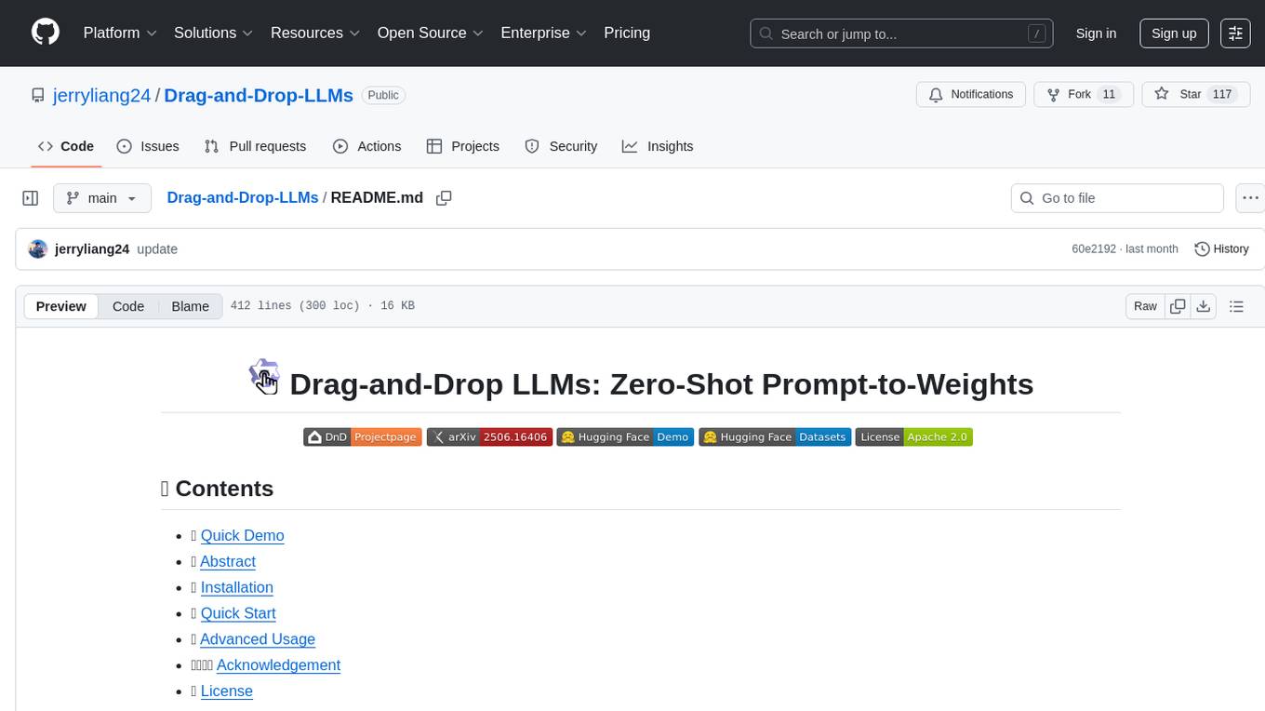Image resolution: width=1265 pixels, height=711 pixels.
Task: Expand the Solutions menu
Action: tap(214, 33)
